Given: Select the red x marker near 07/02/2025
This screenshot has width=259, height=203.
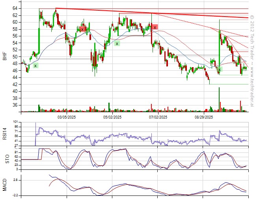Looking at the screenshot, I should 155,27.
